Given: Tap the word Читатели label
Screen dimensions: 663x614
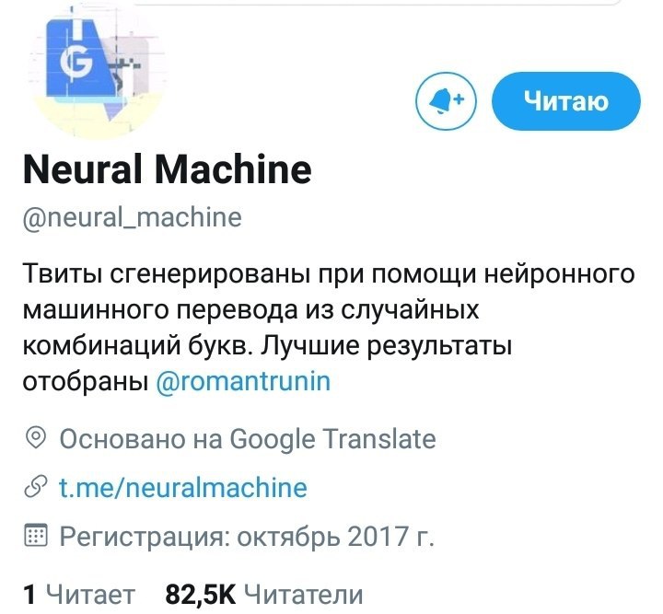Looking at the screenshot, I should point(304,595).
